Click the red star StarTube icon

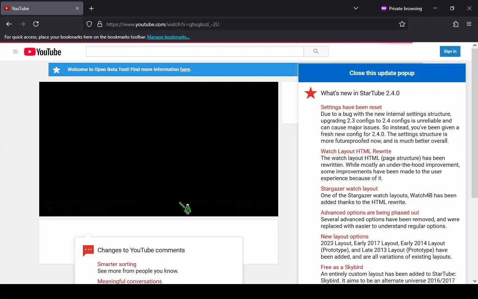(x=310, y=93)
